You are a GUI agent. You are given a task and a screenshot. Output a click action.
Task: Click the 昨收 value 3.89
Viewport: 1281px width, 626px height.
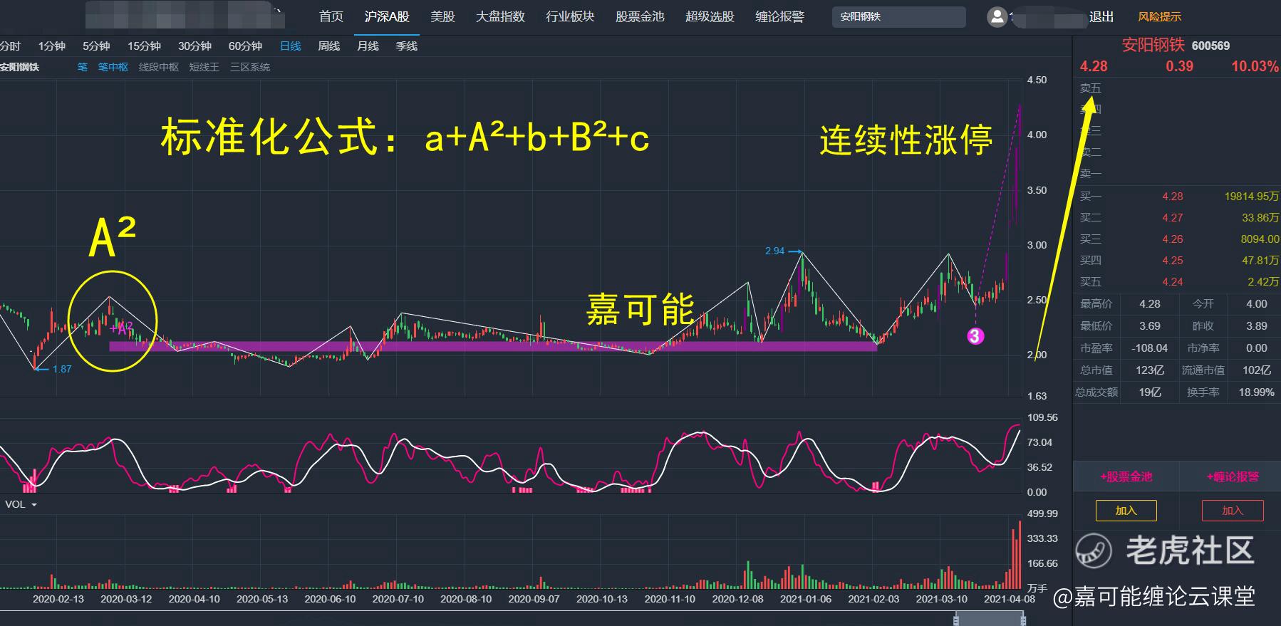tap(1257, 326)
